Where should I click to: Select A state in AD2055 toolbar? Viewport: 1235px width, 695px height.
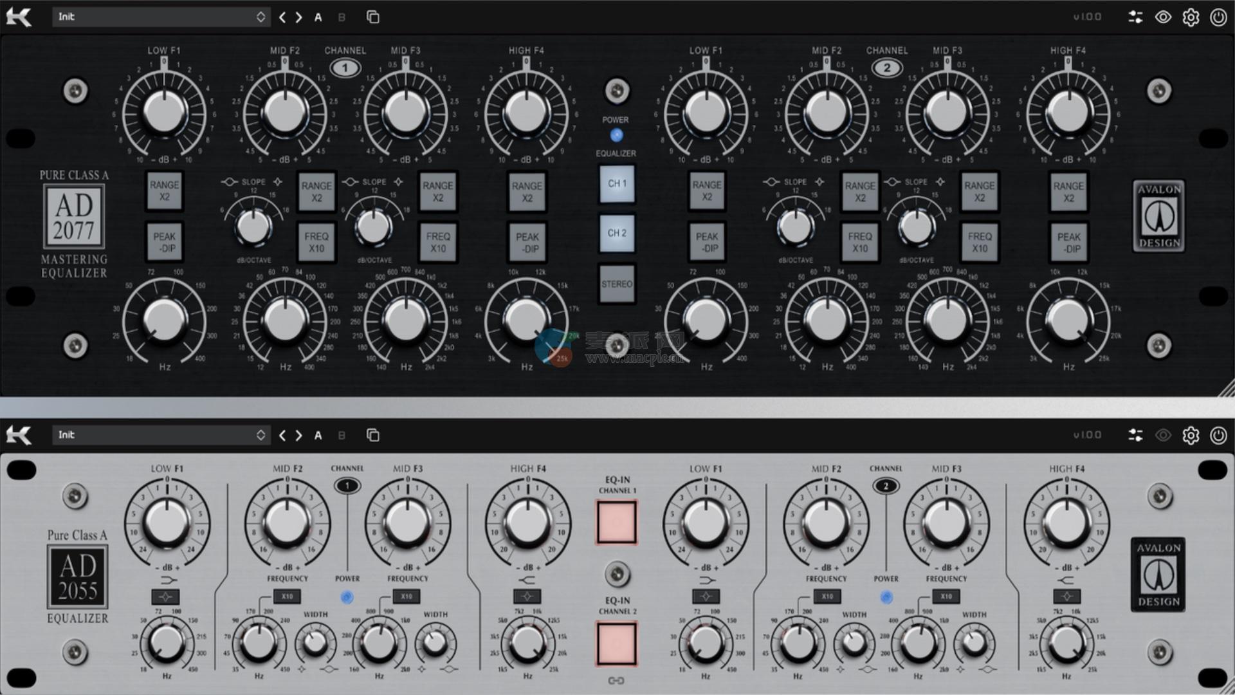(318, 436)
